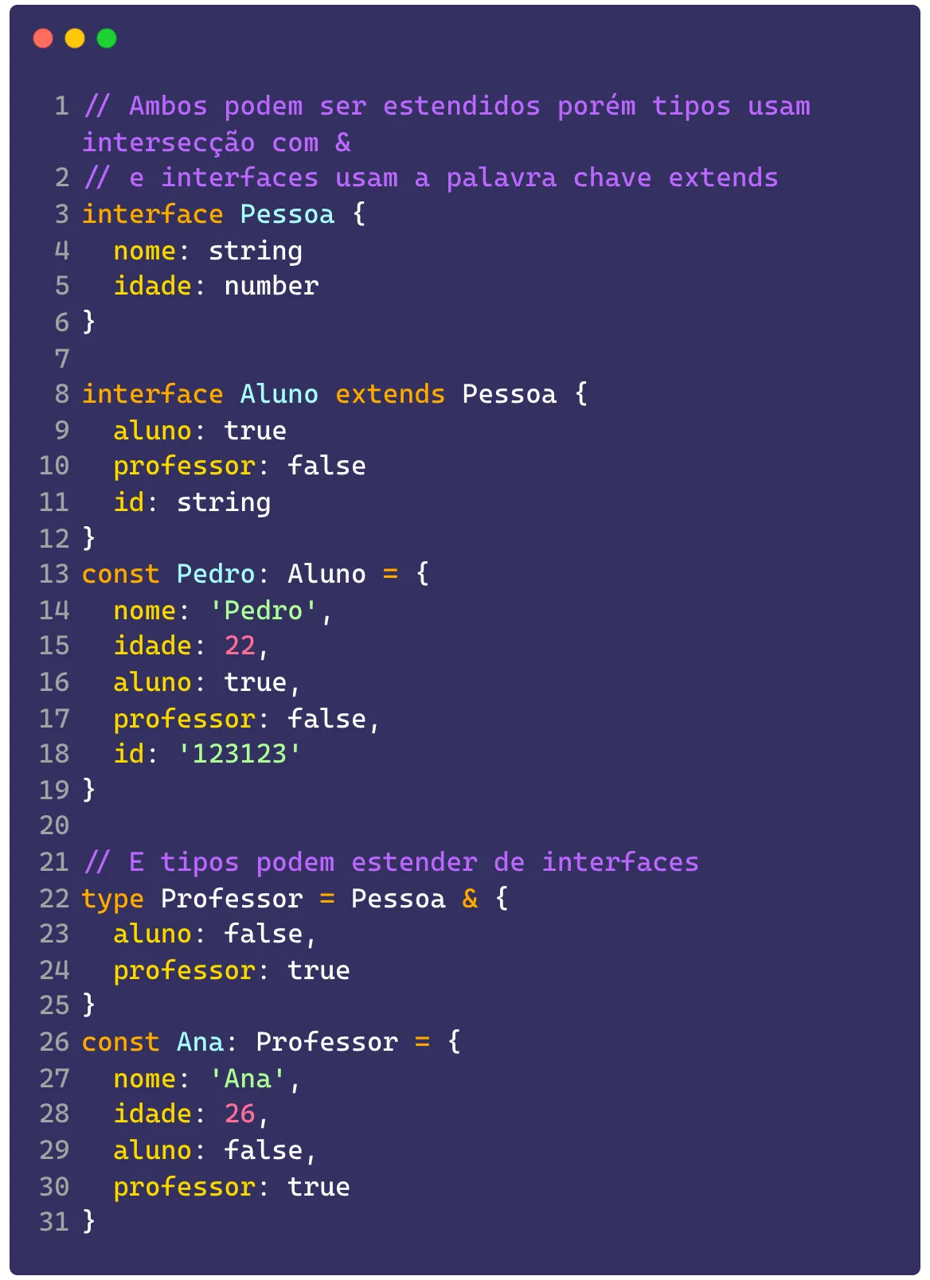Viewport: 930px width, 1280px height.
Task: Click the '123123' id string value
Action: coord(240,754)
